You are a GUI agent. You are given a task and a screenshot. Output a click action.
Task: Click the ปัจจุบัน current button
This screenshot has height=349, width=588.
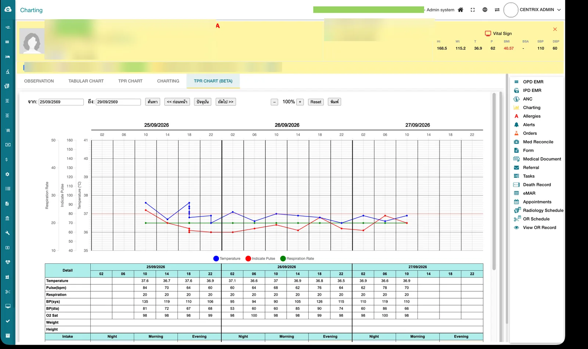point(202,102)
